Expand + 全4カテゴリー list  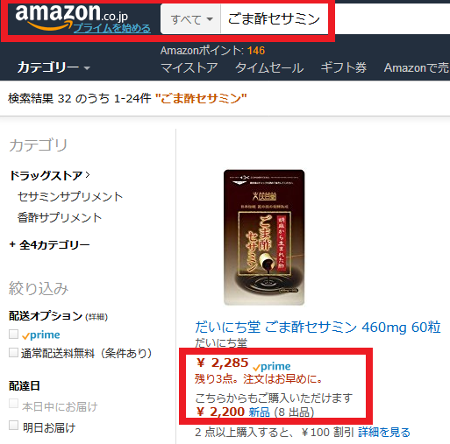[x=49, y=244]
